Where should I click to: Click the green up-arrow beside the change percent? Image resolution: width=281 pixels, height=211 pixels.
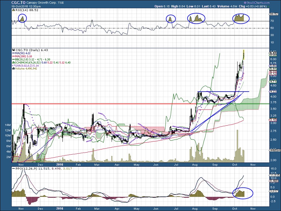(x=268, y=6)
